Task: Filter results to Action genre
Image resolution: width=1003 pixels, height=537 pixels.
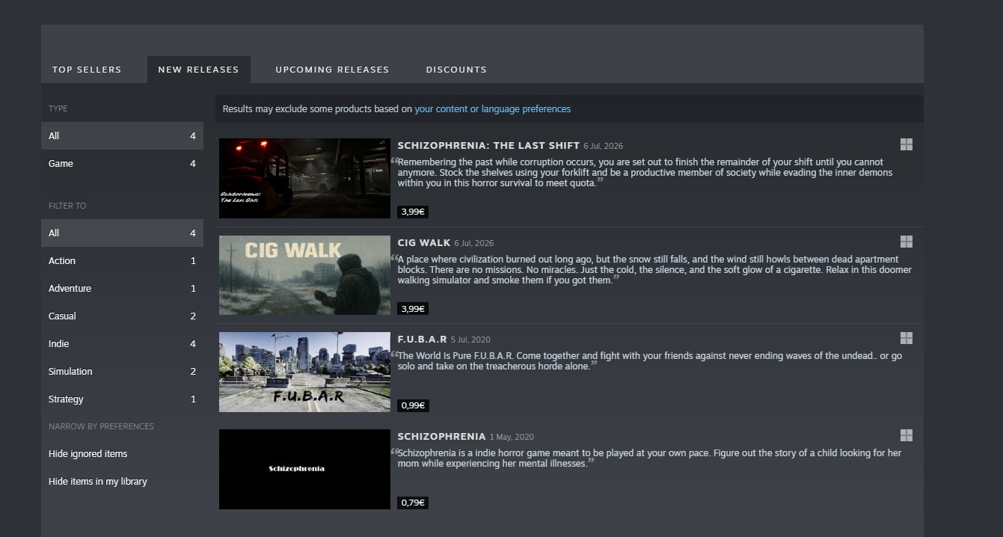Action: [122, 261]
